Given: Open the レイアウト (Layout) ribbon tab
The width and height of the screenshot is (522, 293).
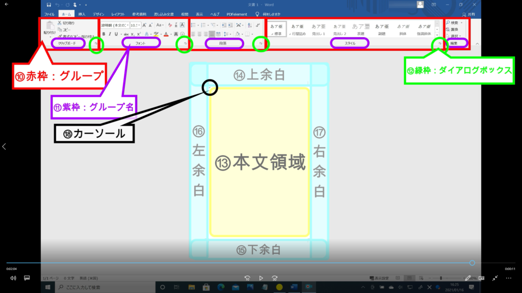Looking at the screenshot, I should (118, 14).
